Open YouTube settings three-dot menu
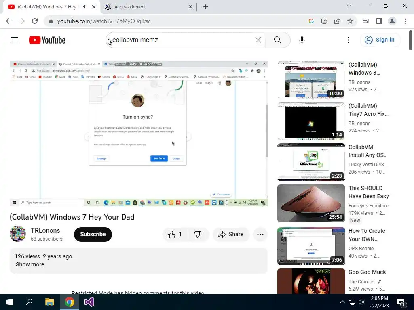This screenshot has width=414, height=310. click(348, 40)
